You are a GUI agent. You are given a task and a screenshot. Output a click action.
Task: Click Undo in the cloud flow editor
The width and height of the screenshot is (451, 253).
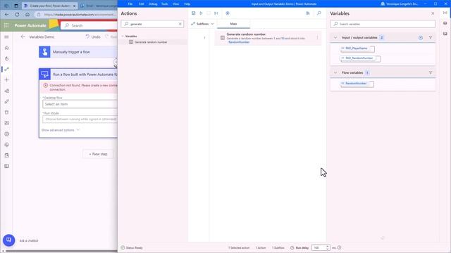[93, 37]
